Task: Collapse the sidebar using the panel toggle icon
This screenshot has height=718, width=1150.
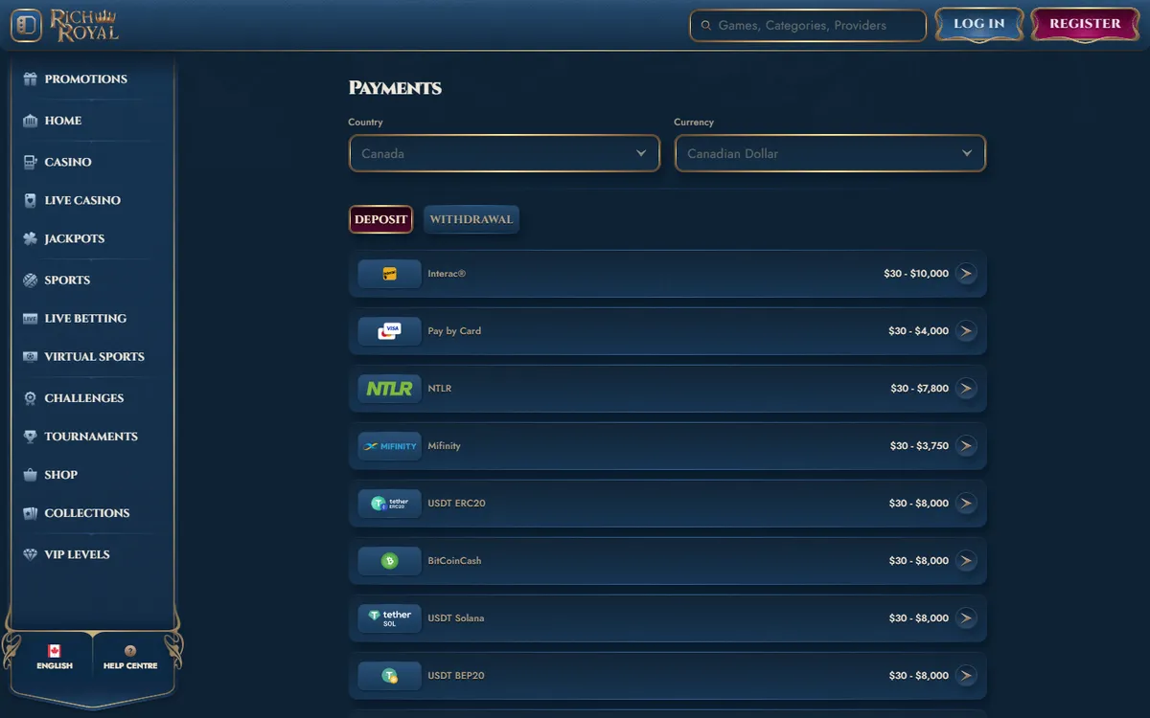Action: pos(26,25)
